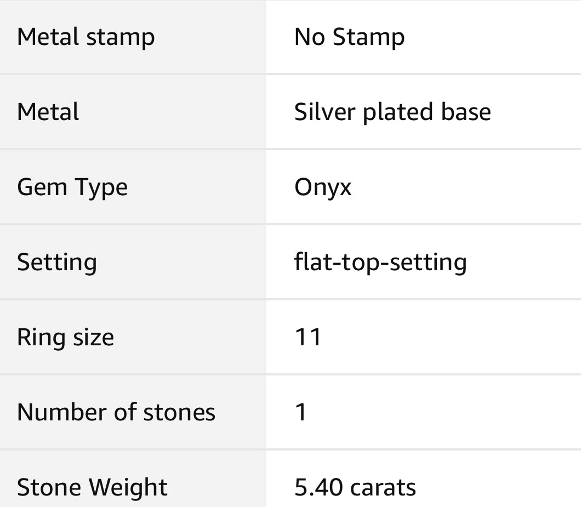Click the Metal stamp label
This screenshot has height=507, width=581.
pyautogui.click(x=86, y=37)
